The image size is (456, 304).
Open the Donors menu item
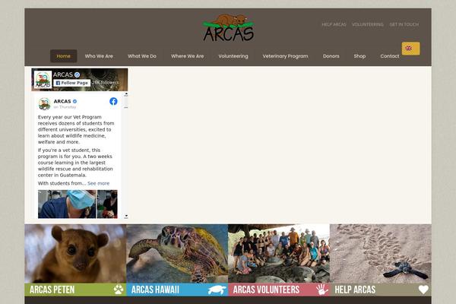point(331,56)
